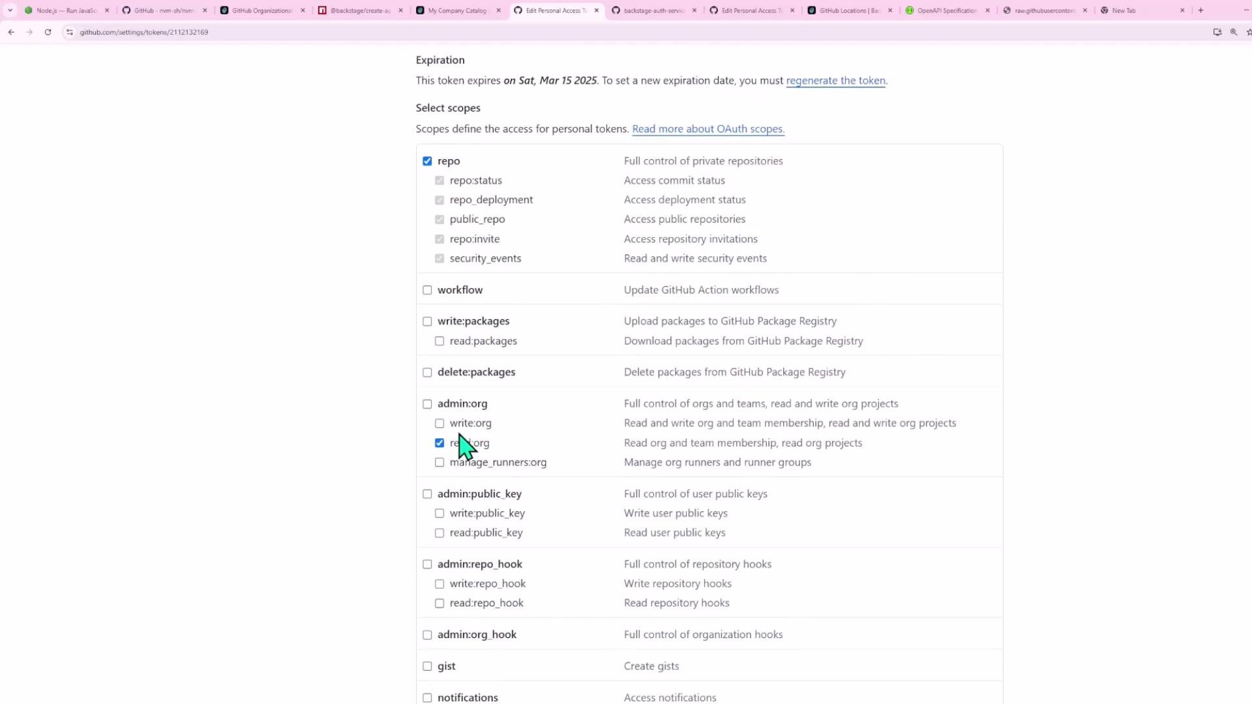Screen dimensions: 1252x704
Task: Enable the admin:public_key scope checkbox
Action: 427,493
